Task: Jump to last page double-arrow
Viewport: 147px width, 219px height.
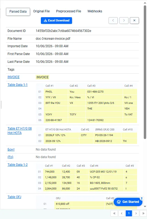Action: 143,213
